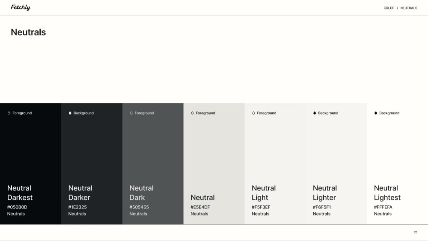428x241 pixels.
Task: Click the page number 23
Action: coord(416,232)
